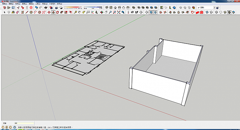This screenshot has width=240, height=130.
Task: Select the arrow Select tool
Action: pos(5,12)
